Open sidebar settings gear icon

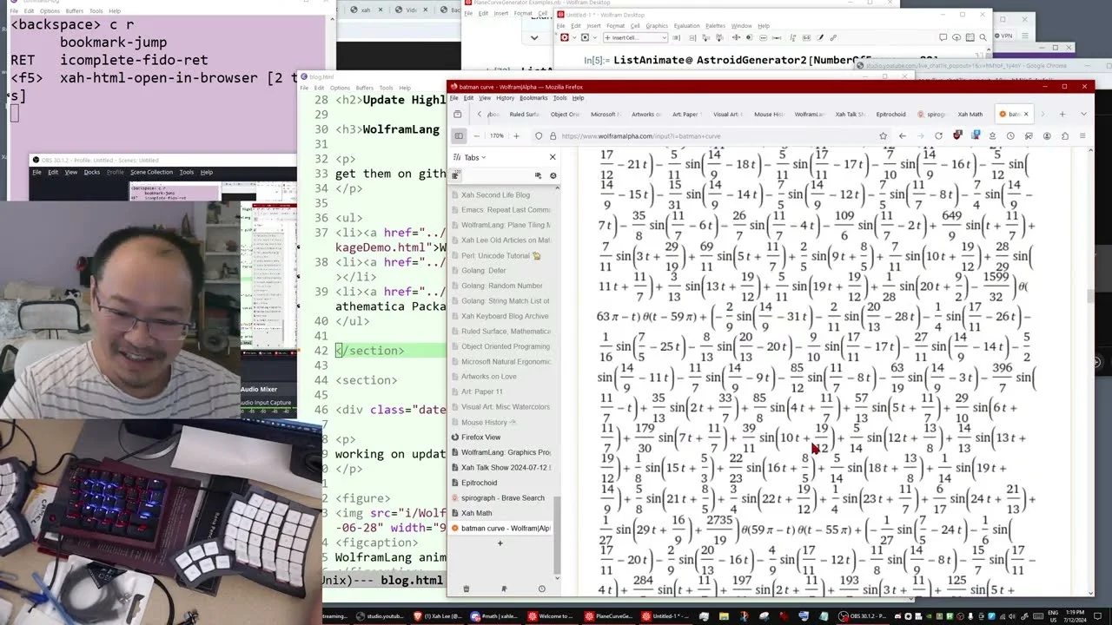coord(553,175)
